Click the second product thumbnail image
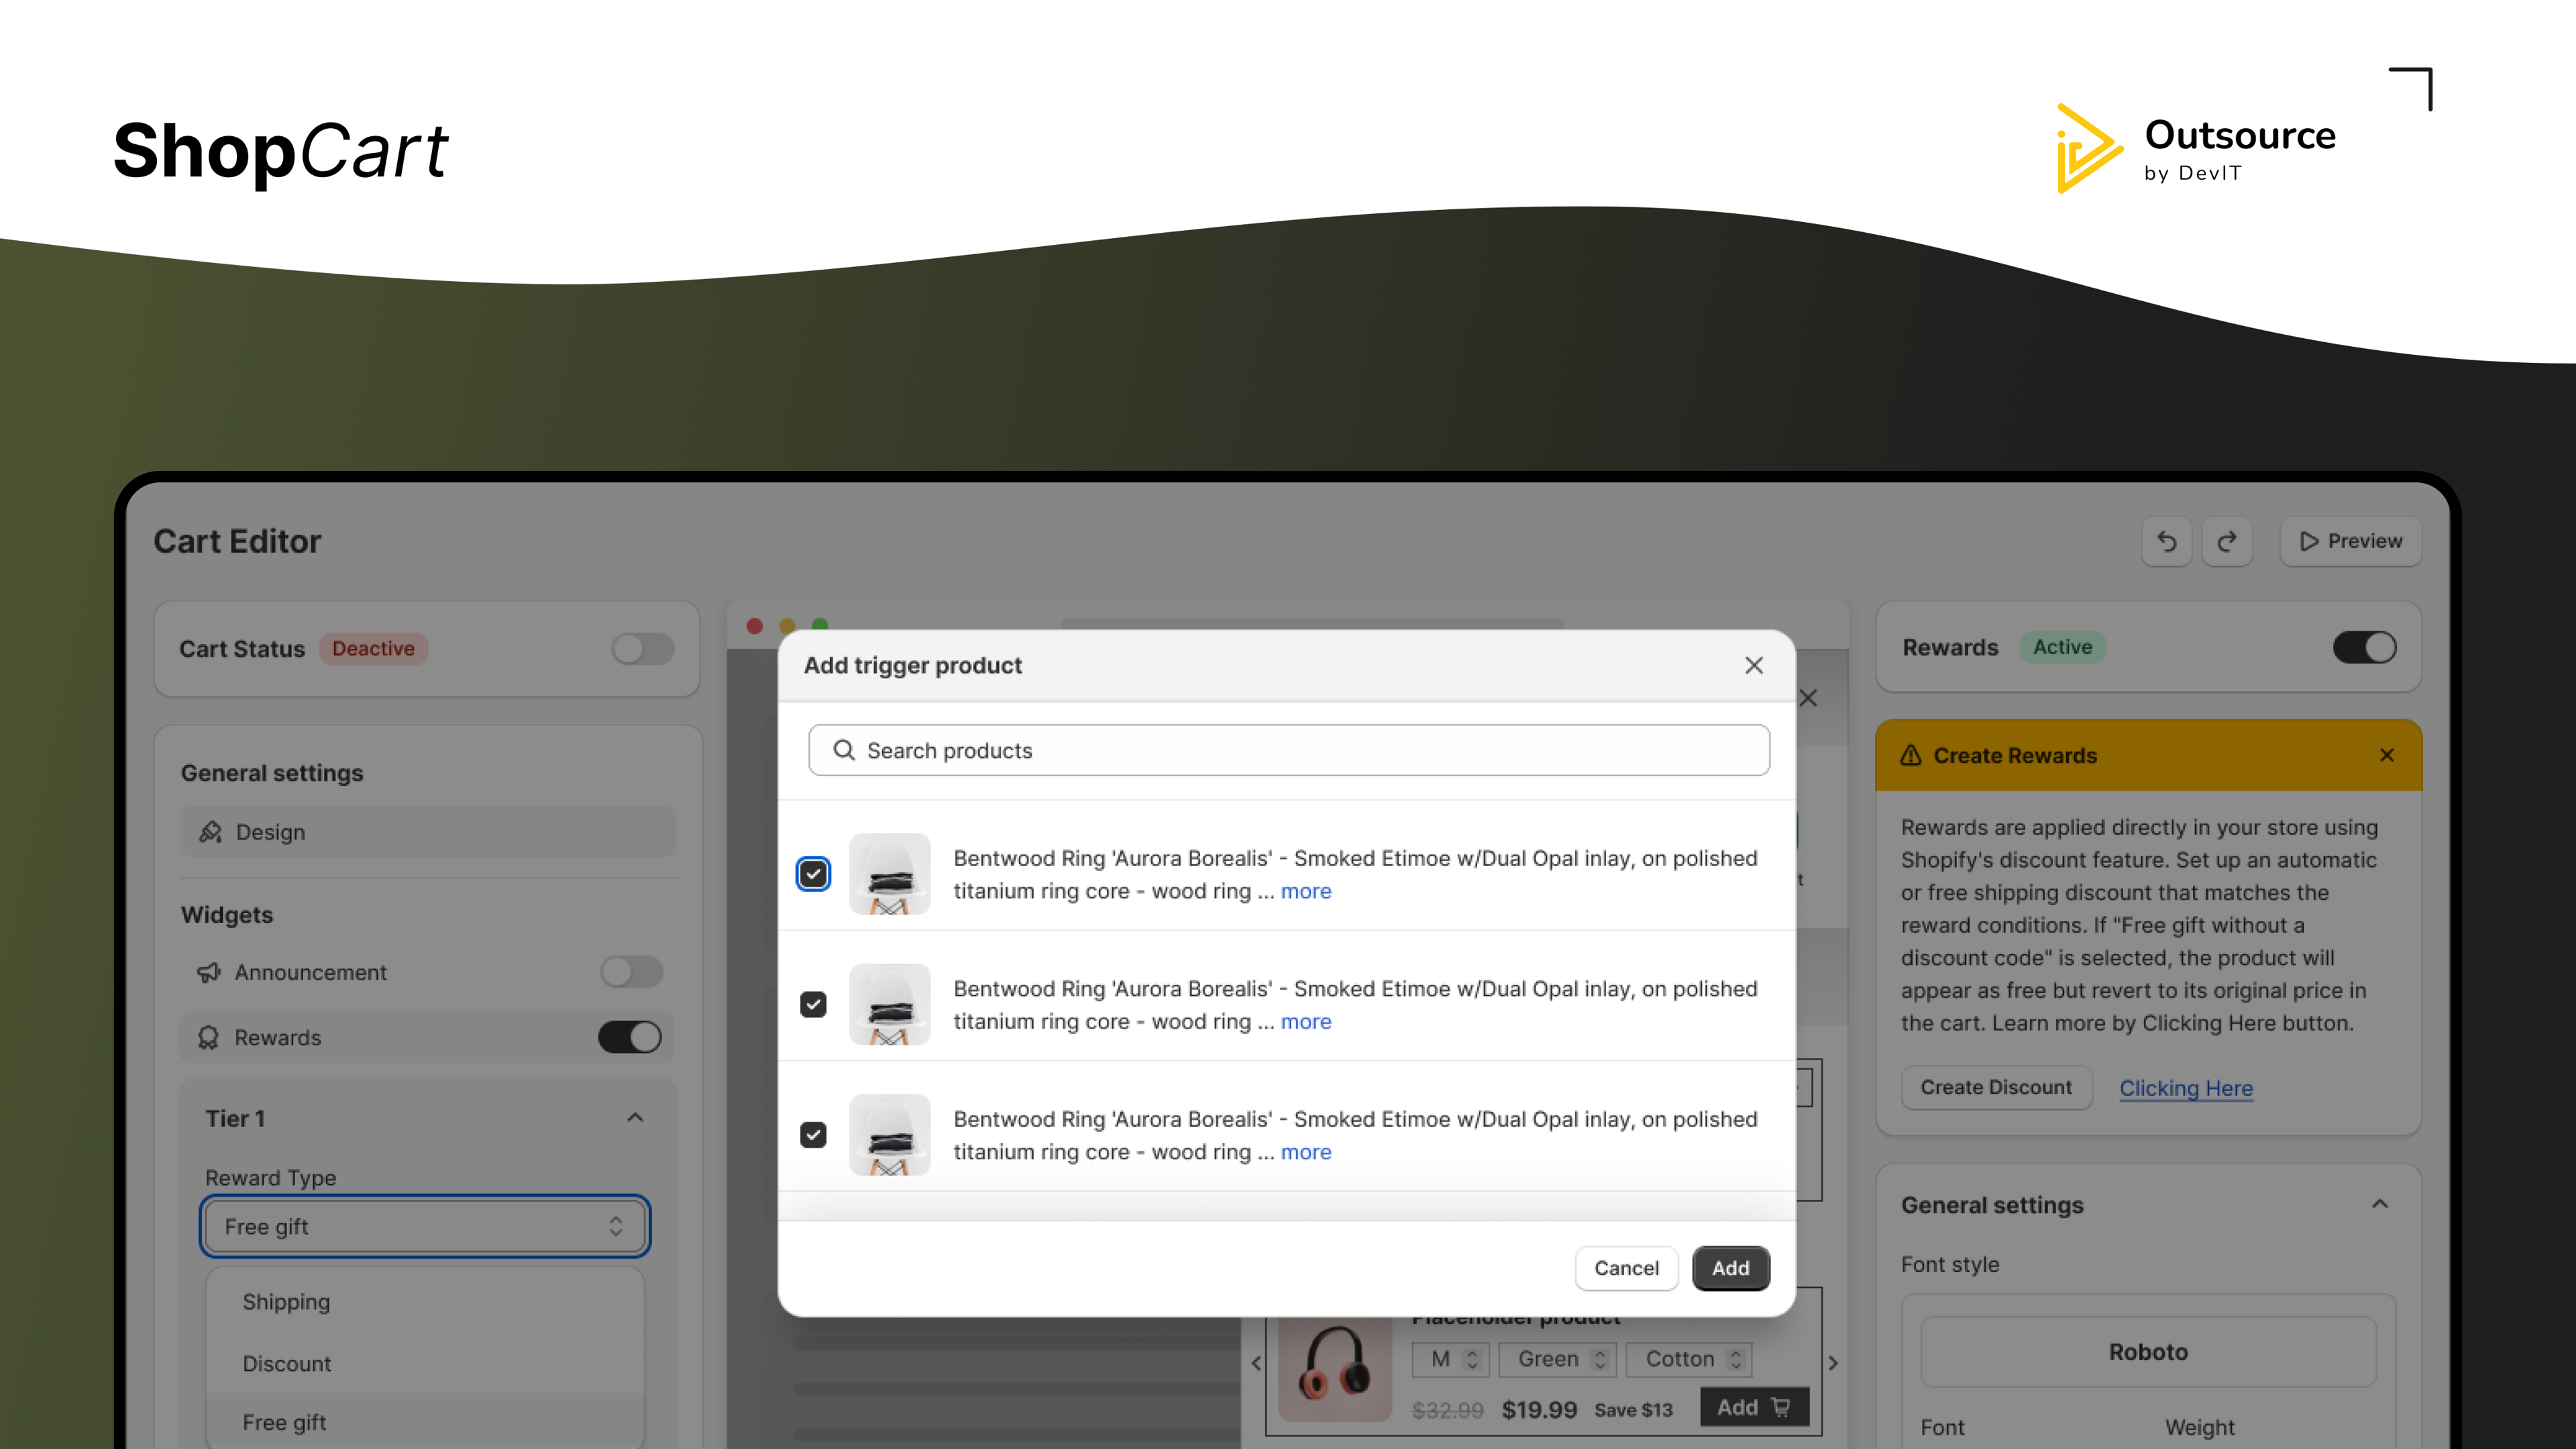The height and width of the screenshot is (1449, 2576). [x=889, y=1004]
